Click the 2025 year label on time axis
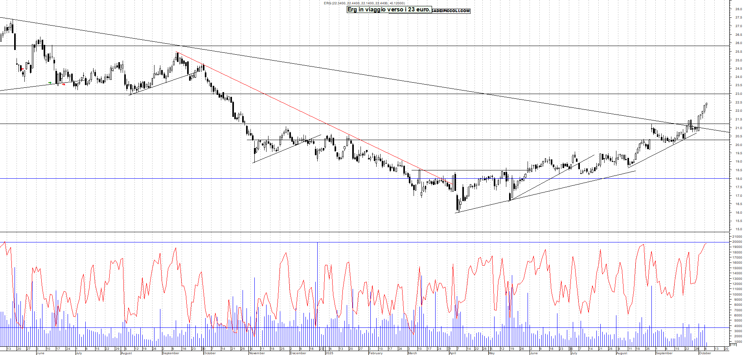 coord(329,353)
